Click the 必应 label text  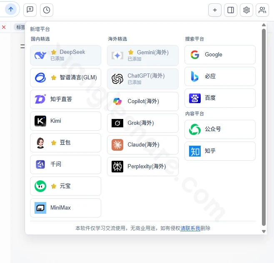[210, 76]
